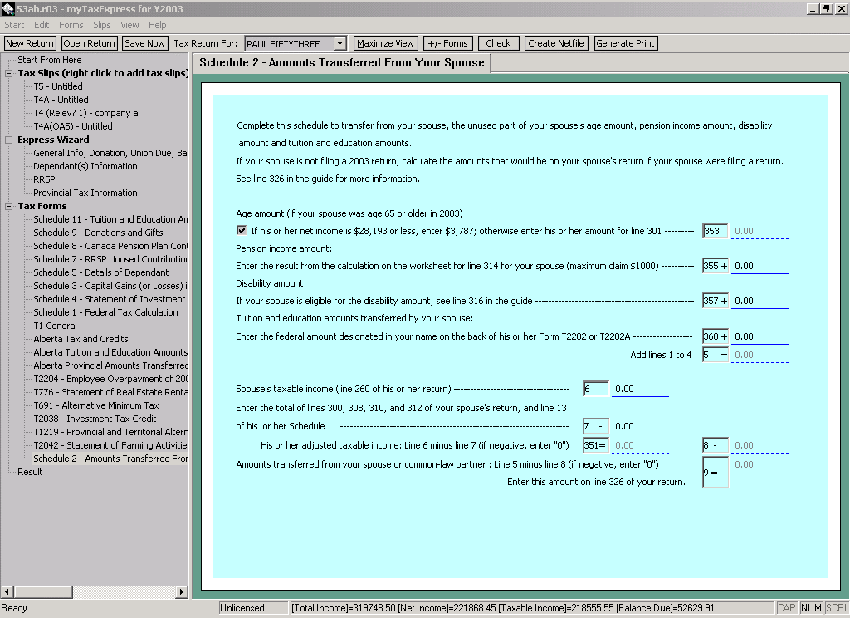
Task: Click Create Netfile button
Action: 556,43
